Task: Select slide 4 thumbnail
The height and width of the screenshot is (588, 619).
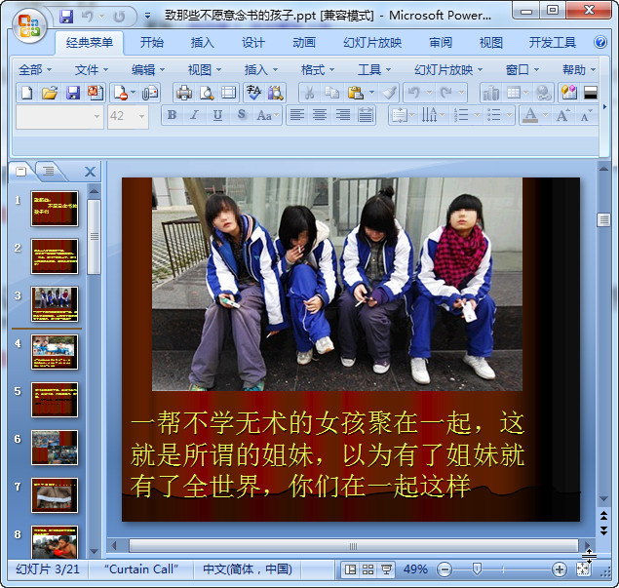Action: tap(55, 351)
